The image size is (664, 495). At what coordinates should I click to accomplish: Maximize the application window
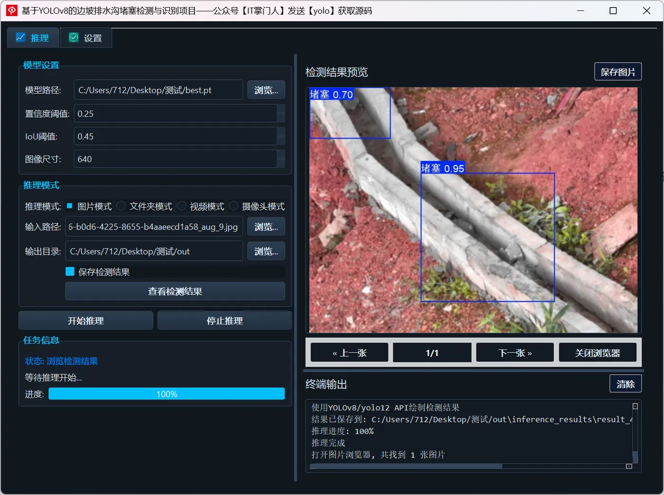pyautogui.click(x=613, y=10)
